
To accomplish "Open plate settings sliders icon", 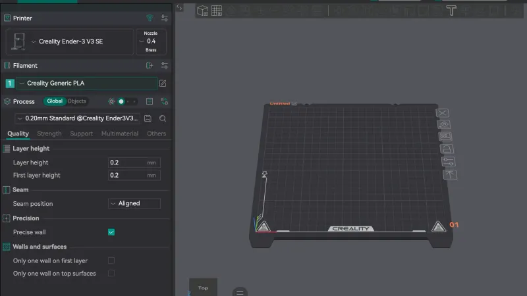I will pos(449,161).
